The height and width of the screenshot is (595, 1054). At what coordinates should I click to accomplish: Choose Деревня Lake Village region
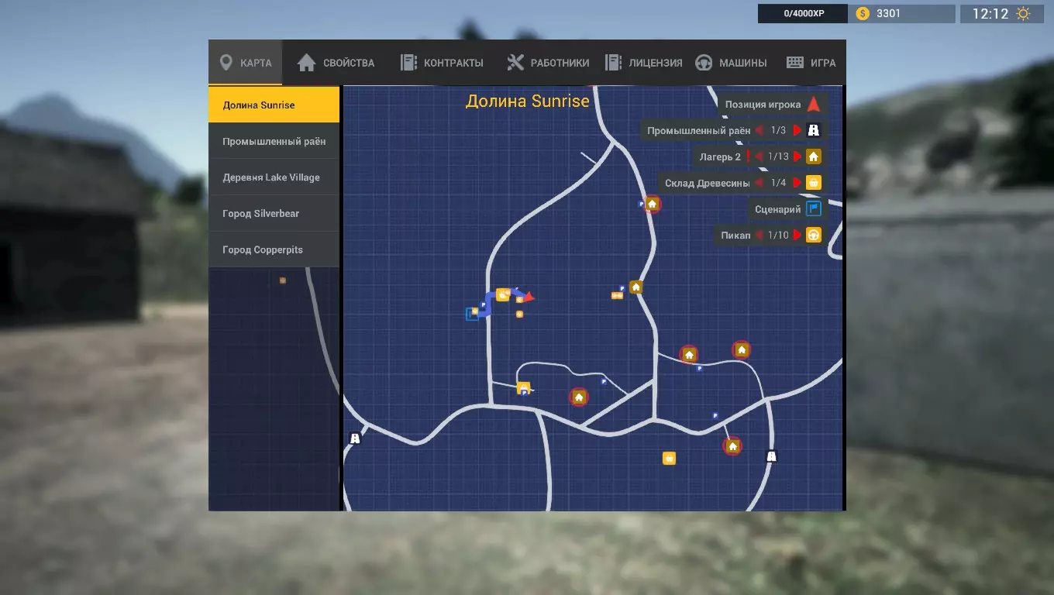point(274,177)
